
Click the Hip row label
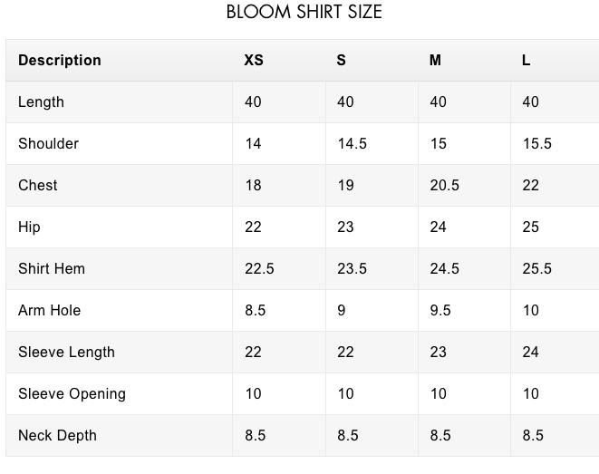point(29,227)
